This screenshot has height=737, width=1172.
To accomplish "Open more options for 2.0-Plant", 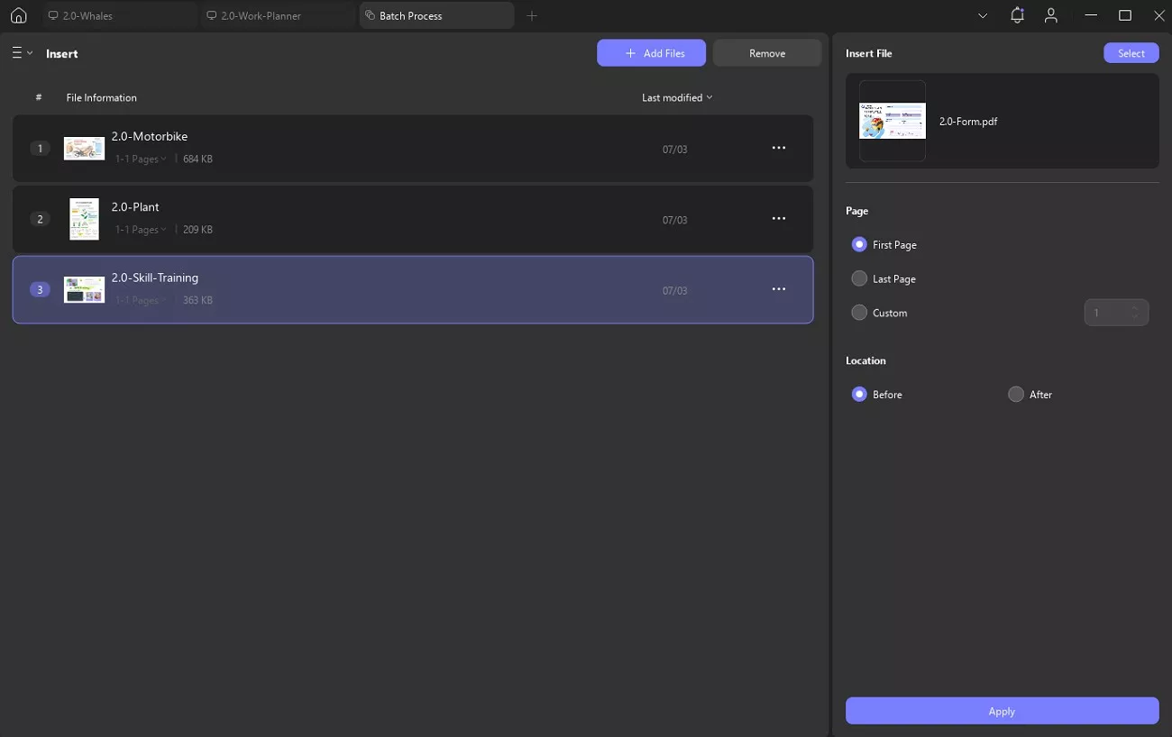I will click(779, 219).
